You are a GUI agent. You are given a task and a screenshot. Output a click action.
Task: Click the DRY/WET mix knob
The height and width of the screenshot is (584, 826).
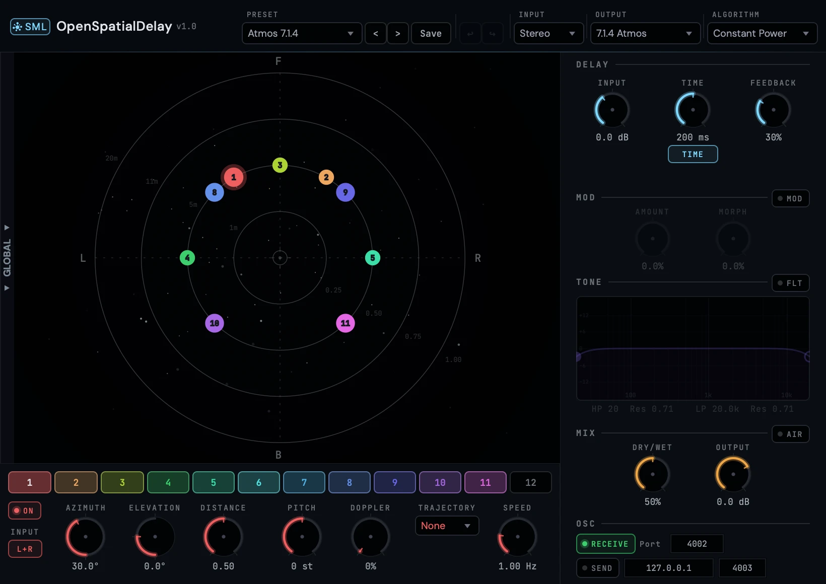point(653,474)
